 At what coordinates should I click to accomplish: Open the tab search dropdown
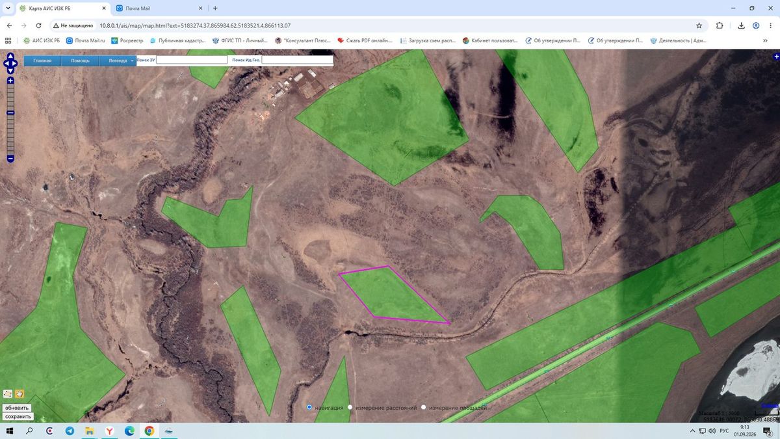coord(7,8)
